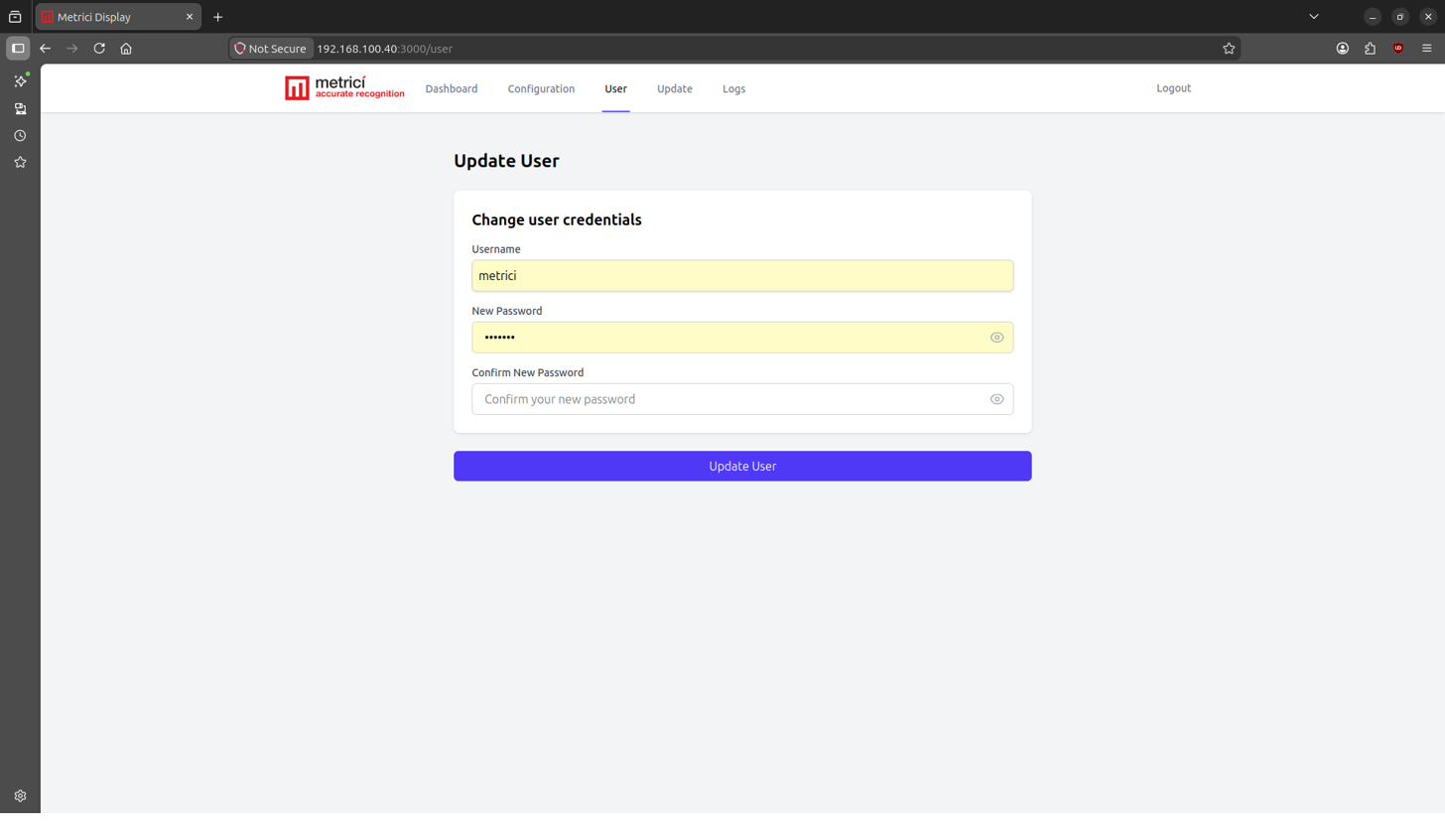Open the account profile icon in toolbar
Image resolution: width=1445 pixels, height=834 pixels.
pos(1343,49)
